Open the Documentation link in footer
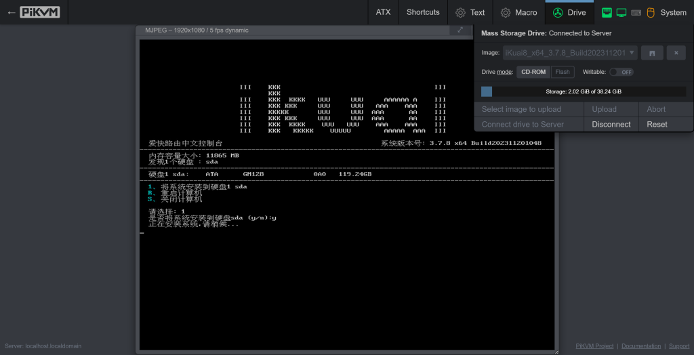This screenshot has height=355, width=694. (x=641, y=346)
